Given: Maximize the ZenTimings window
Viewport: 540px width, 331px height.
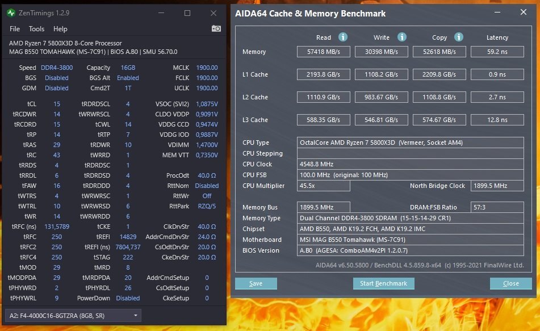Looking at the screenshot, I should point(187,13).
